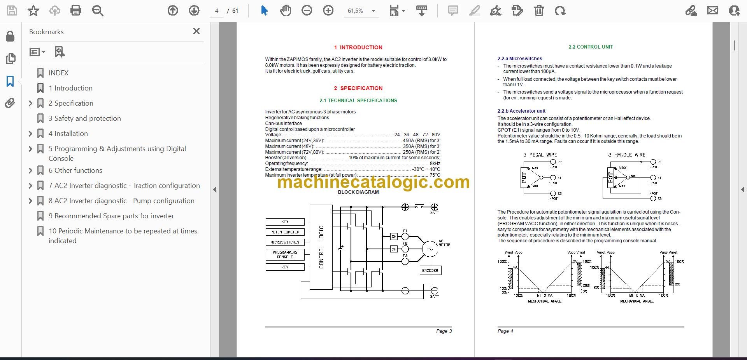Image resolution: width=747 pixels, height=360 pixels.
Task: Select the Highlight text tool
Action: tap(474, 11)
